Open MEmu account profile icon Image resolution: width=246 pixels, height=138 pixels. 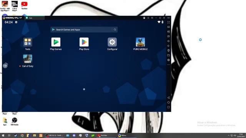pyautogui.click(x=144, y=18)
